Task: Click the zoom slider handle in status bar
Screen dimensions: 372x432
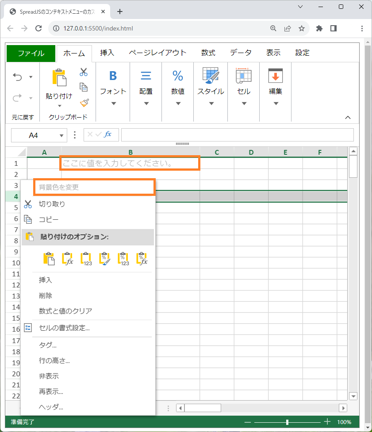Action: (x=287, y=422)
